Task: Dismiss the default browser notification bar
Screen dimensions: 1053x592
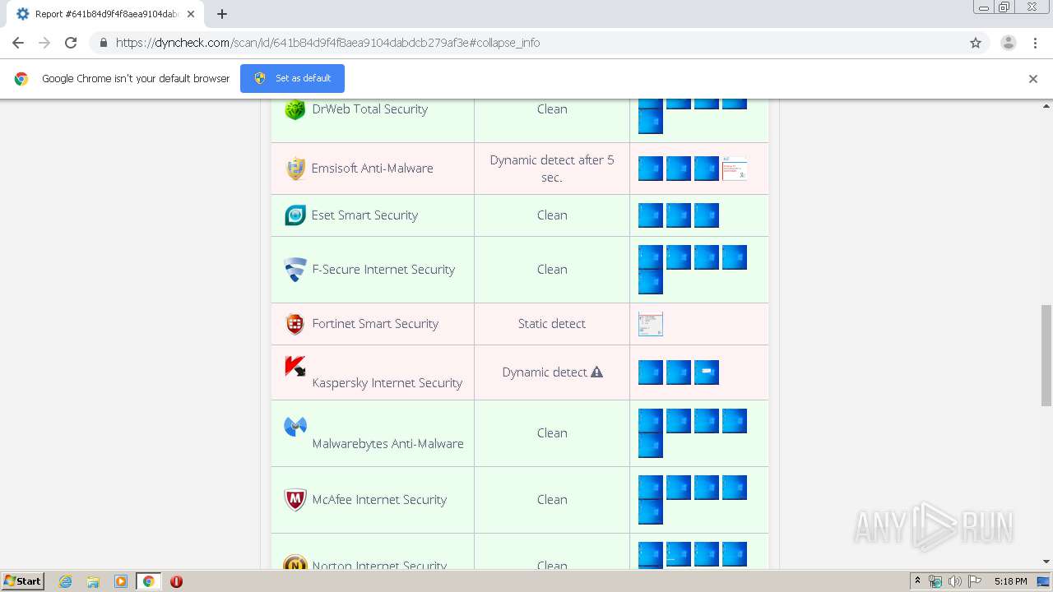Action: pyautogui.click(x=1032, y=79)
